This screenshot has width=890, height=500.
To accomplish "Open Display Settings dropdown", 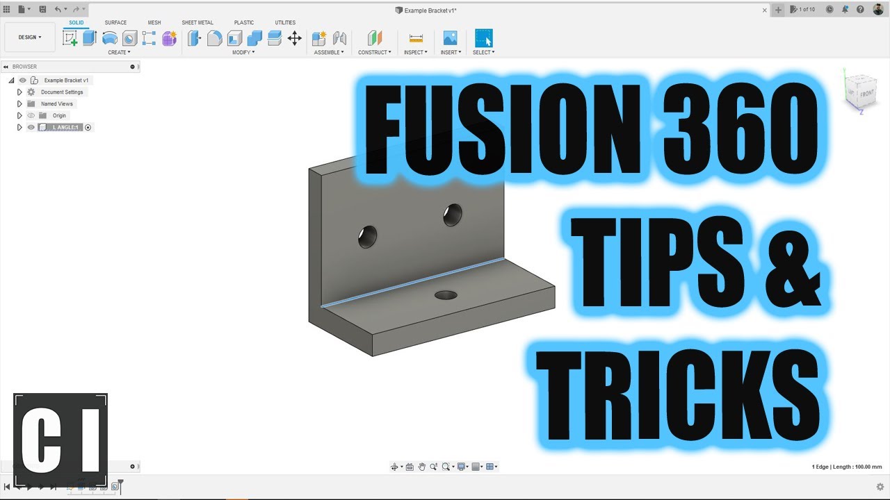I will click(462, 467).
